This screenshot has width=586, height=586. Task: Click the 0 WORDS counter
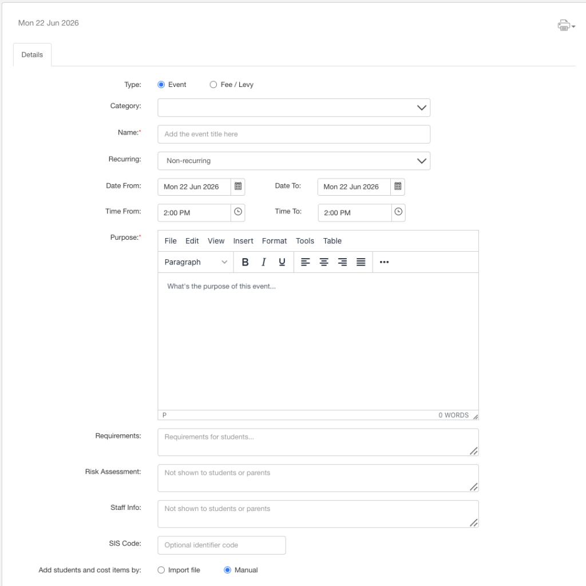[453, 415]
